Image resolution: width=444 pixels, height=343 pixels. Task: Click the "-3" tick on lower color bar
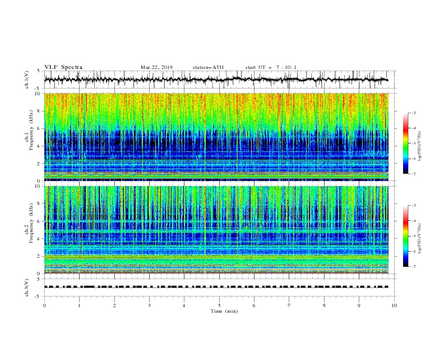click(x=414, y=206)
